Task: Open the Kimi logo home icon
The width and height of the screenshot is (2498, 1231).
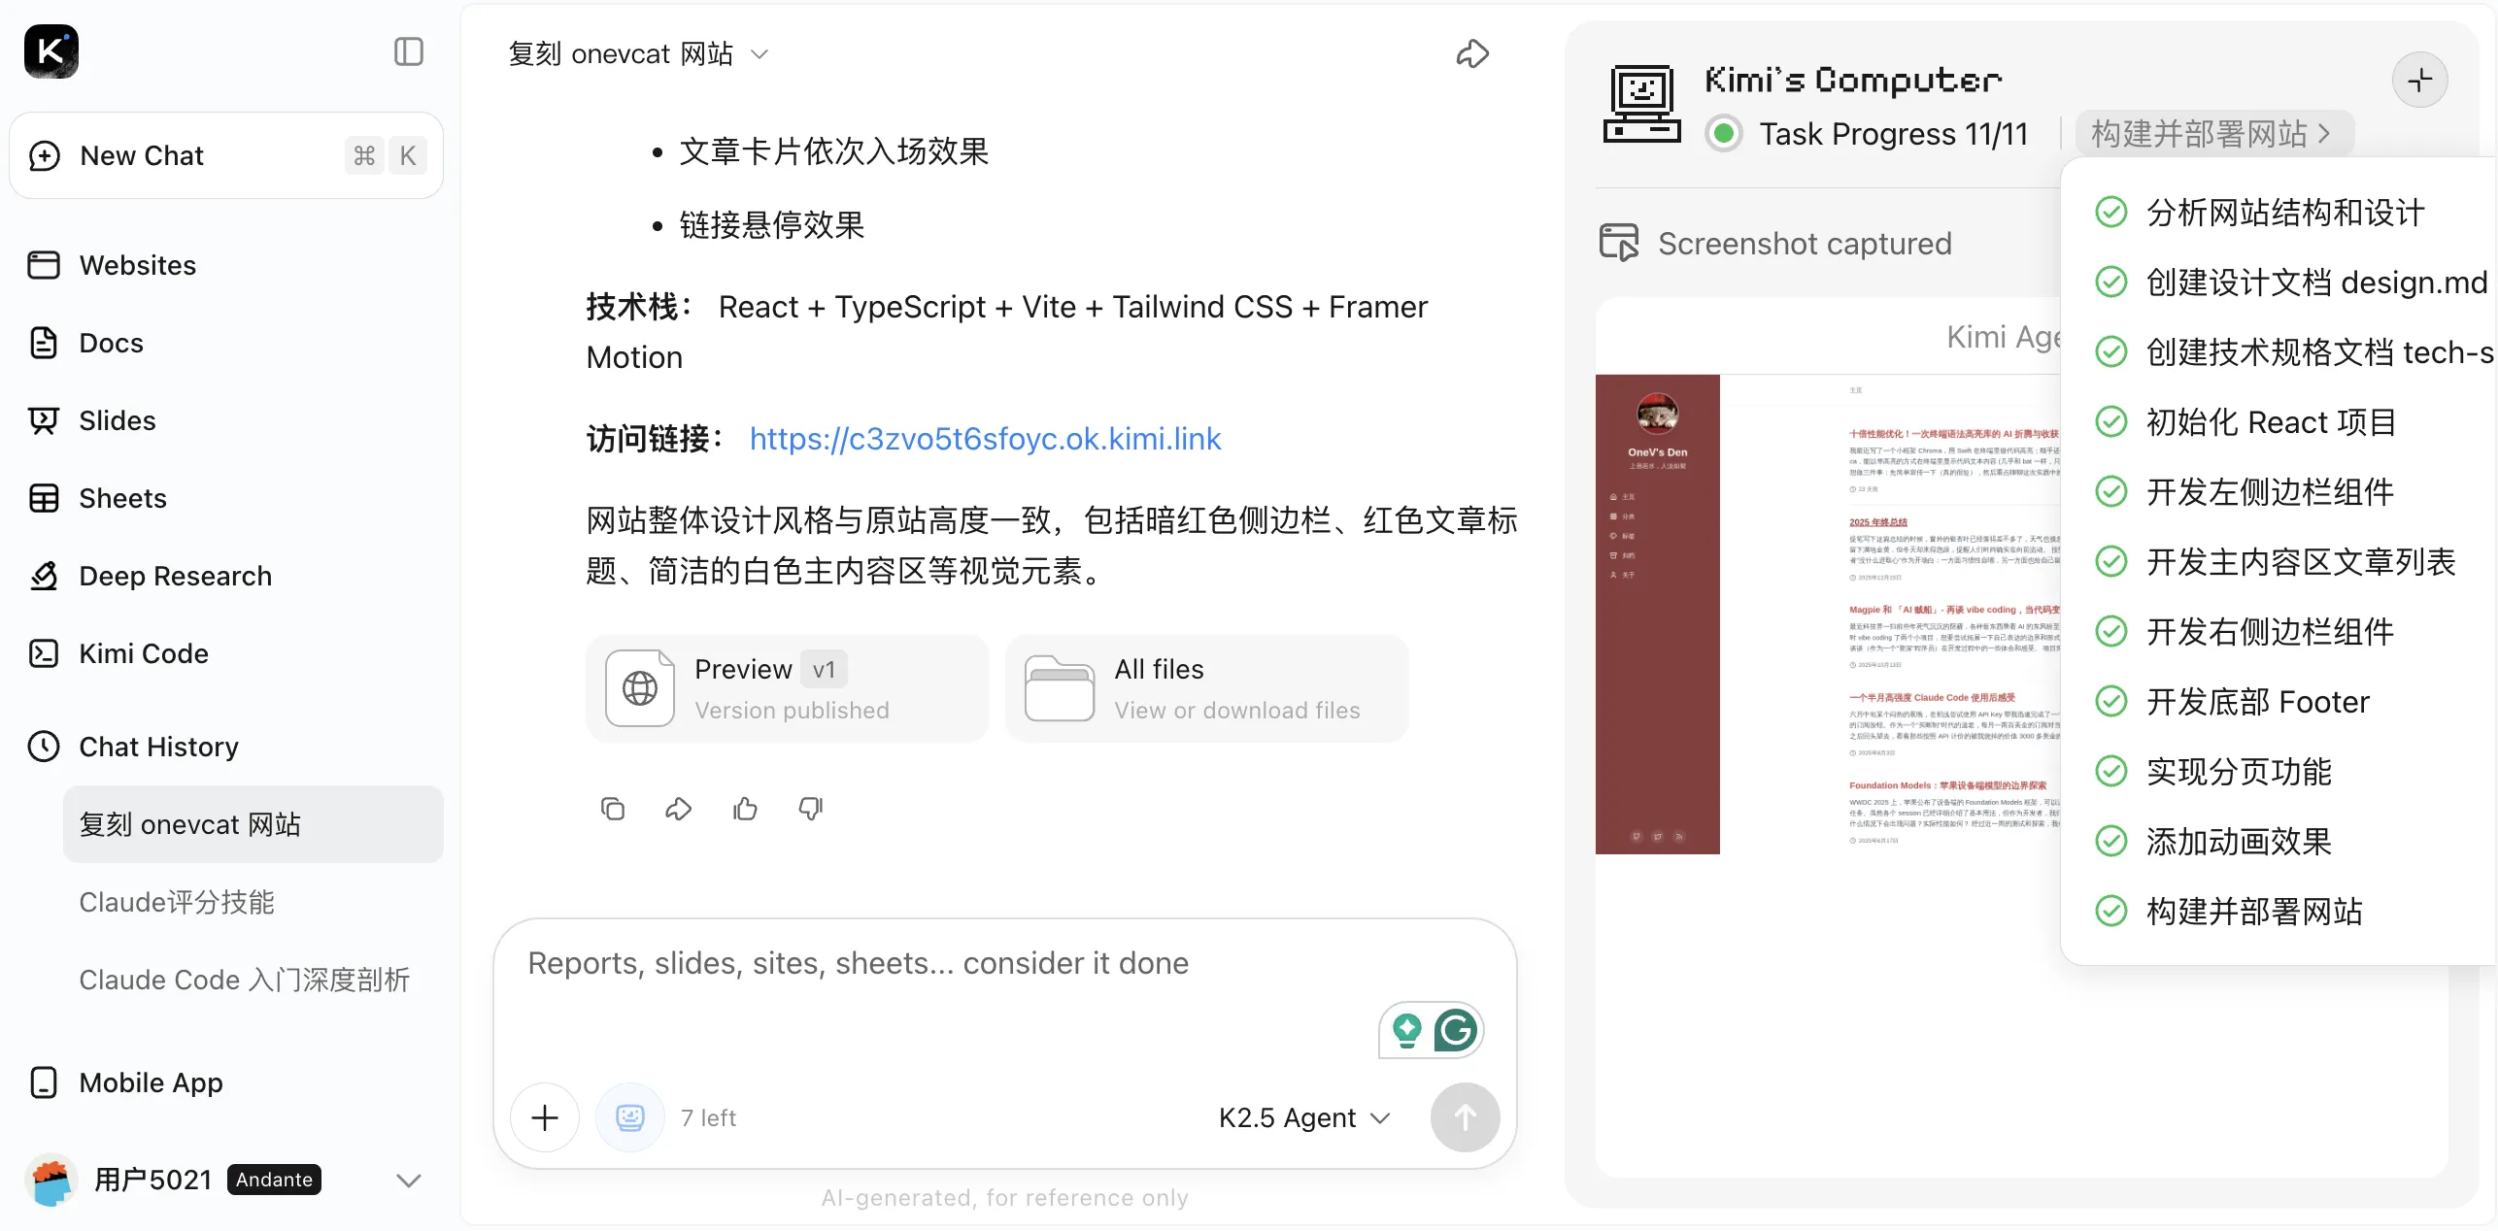Action: (x=51, y=51)
